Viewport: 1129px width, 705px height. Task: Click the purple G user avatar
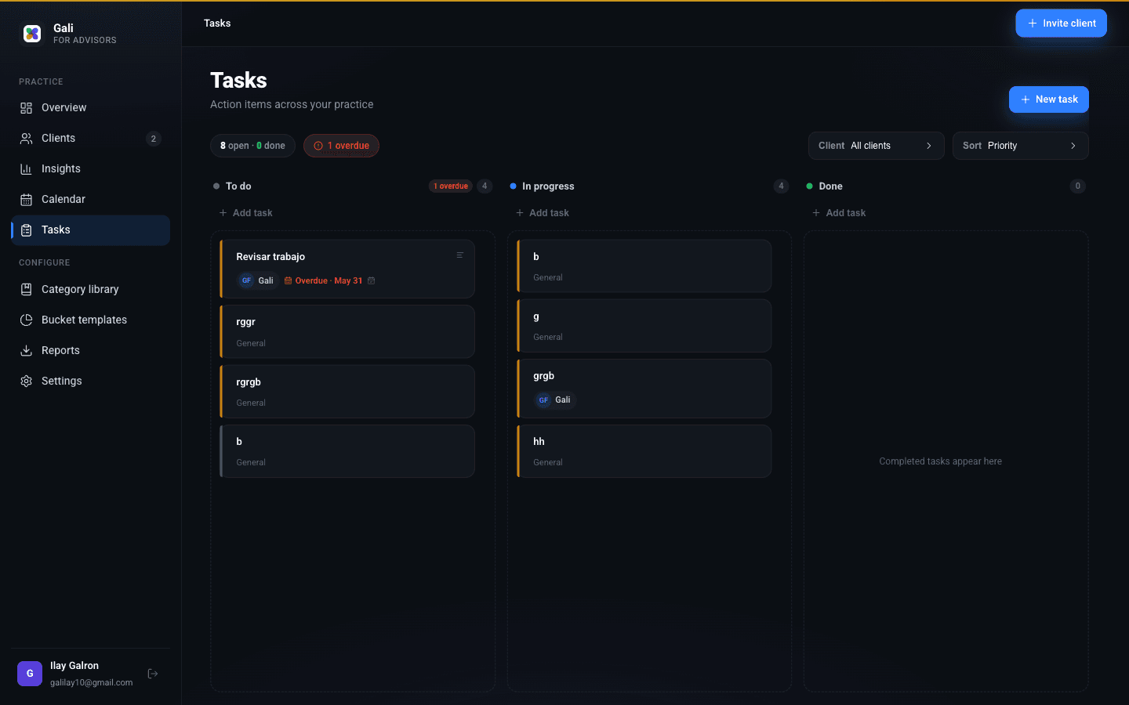(x=30, y=674)
